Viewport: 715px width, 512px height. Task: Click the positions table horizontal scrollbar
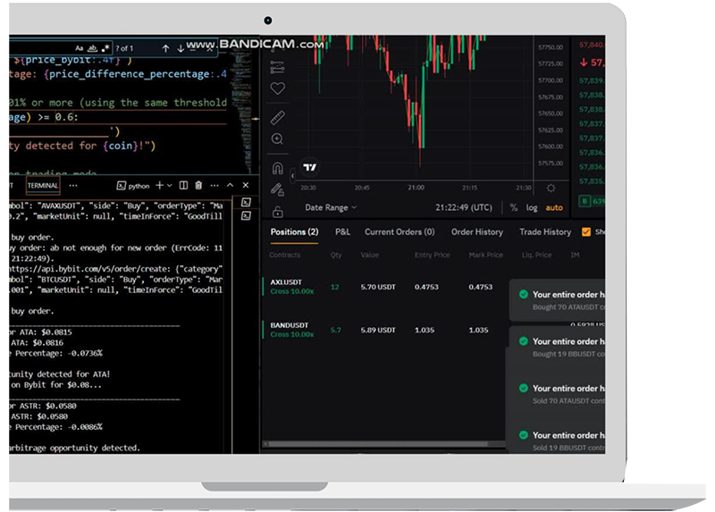(x=378, y=443)
